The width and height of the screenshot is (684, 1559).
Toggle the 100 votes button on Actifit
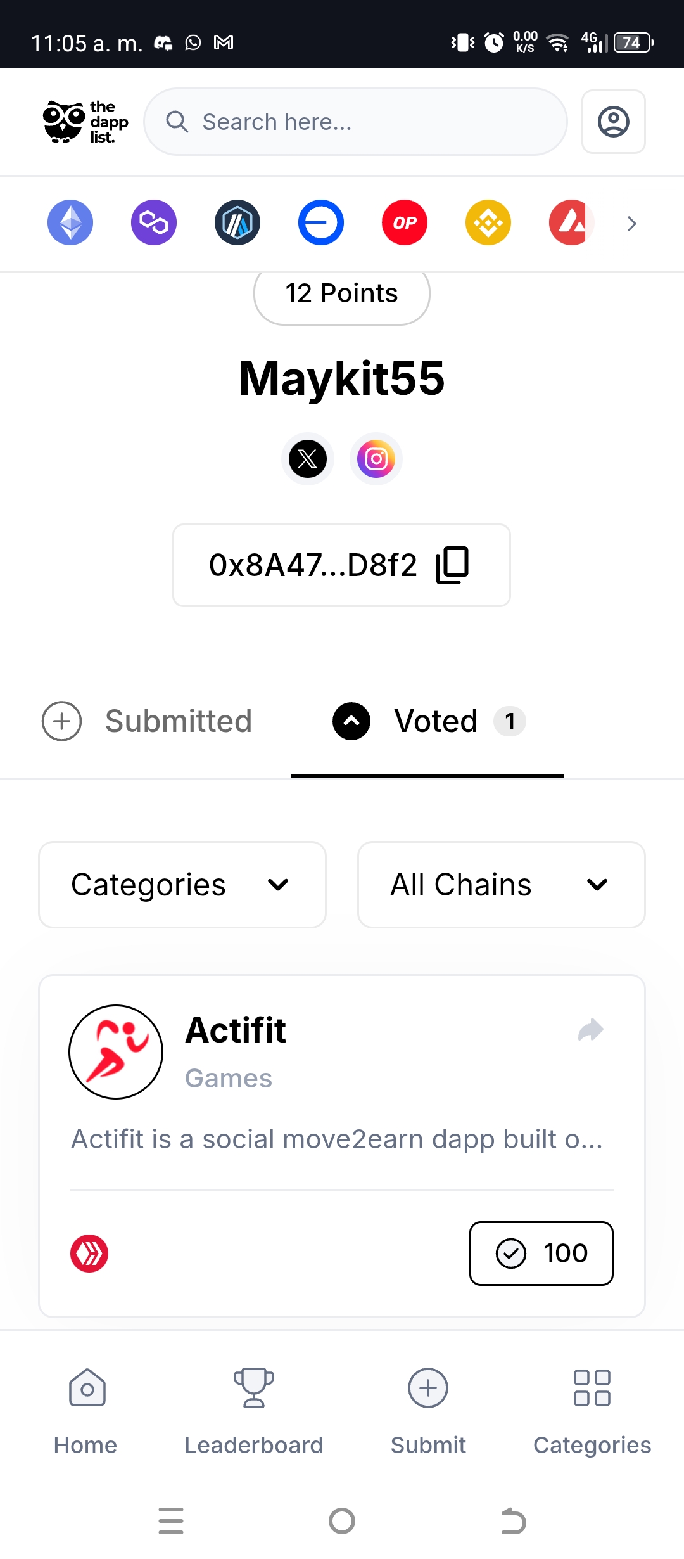(541, 1254)
